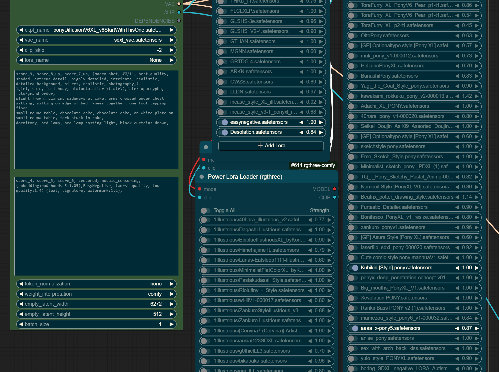This screenshot has height=372, width=499.
Task: Decrease OttoPony.safetensors strength arrow
Action: point(457,36)
